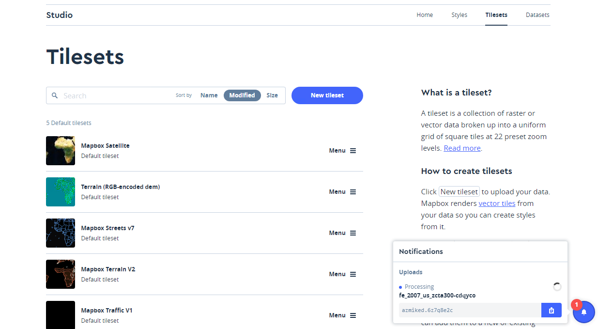Copy tileset ID with clipboard icon

(551, 310)
